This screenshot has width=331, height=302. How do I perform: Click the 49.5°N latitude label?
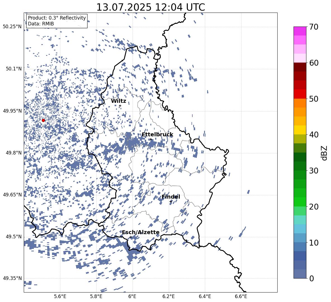tap(14, 237)
